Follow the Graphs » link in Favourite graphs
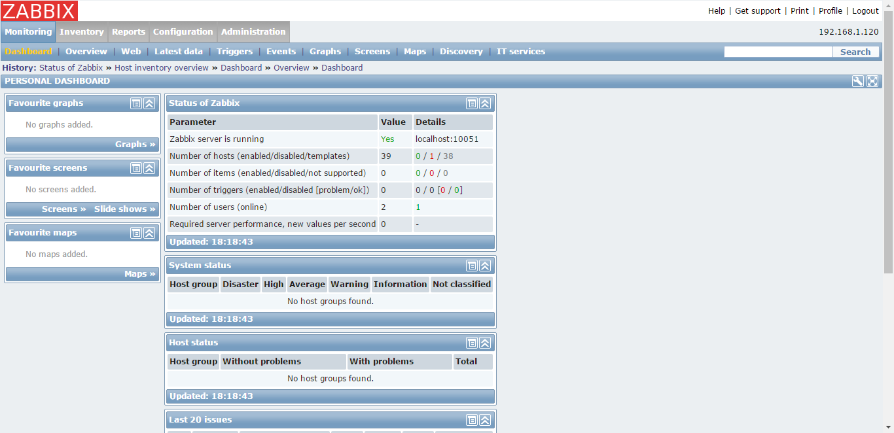Viewport: 894px width, 433px height. click(135, 145)
